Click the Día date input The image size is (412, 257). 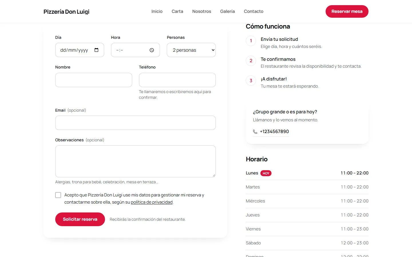[80, 50]
